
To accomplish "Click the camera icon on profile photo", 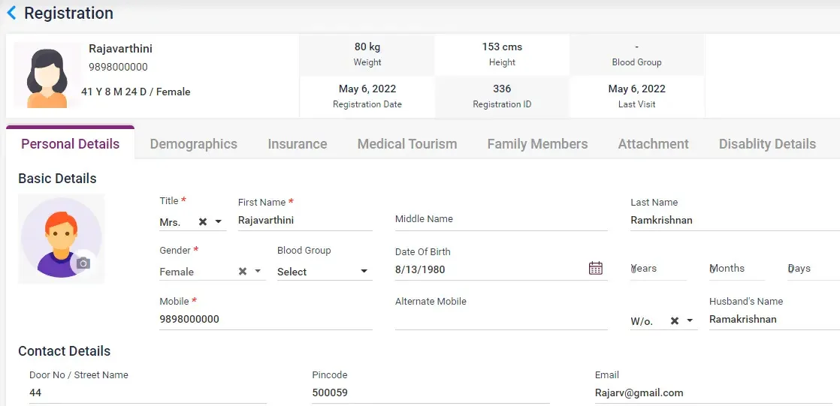I will point(83,263).
